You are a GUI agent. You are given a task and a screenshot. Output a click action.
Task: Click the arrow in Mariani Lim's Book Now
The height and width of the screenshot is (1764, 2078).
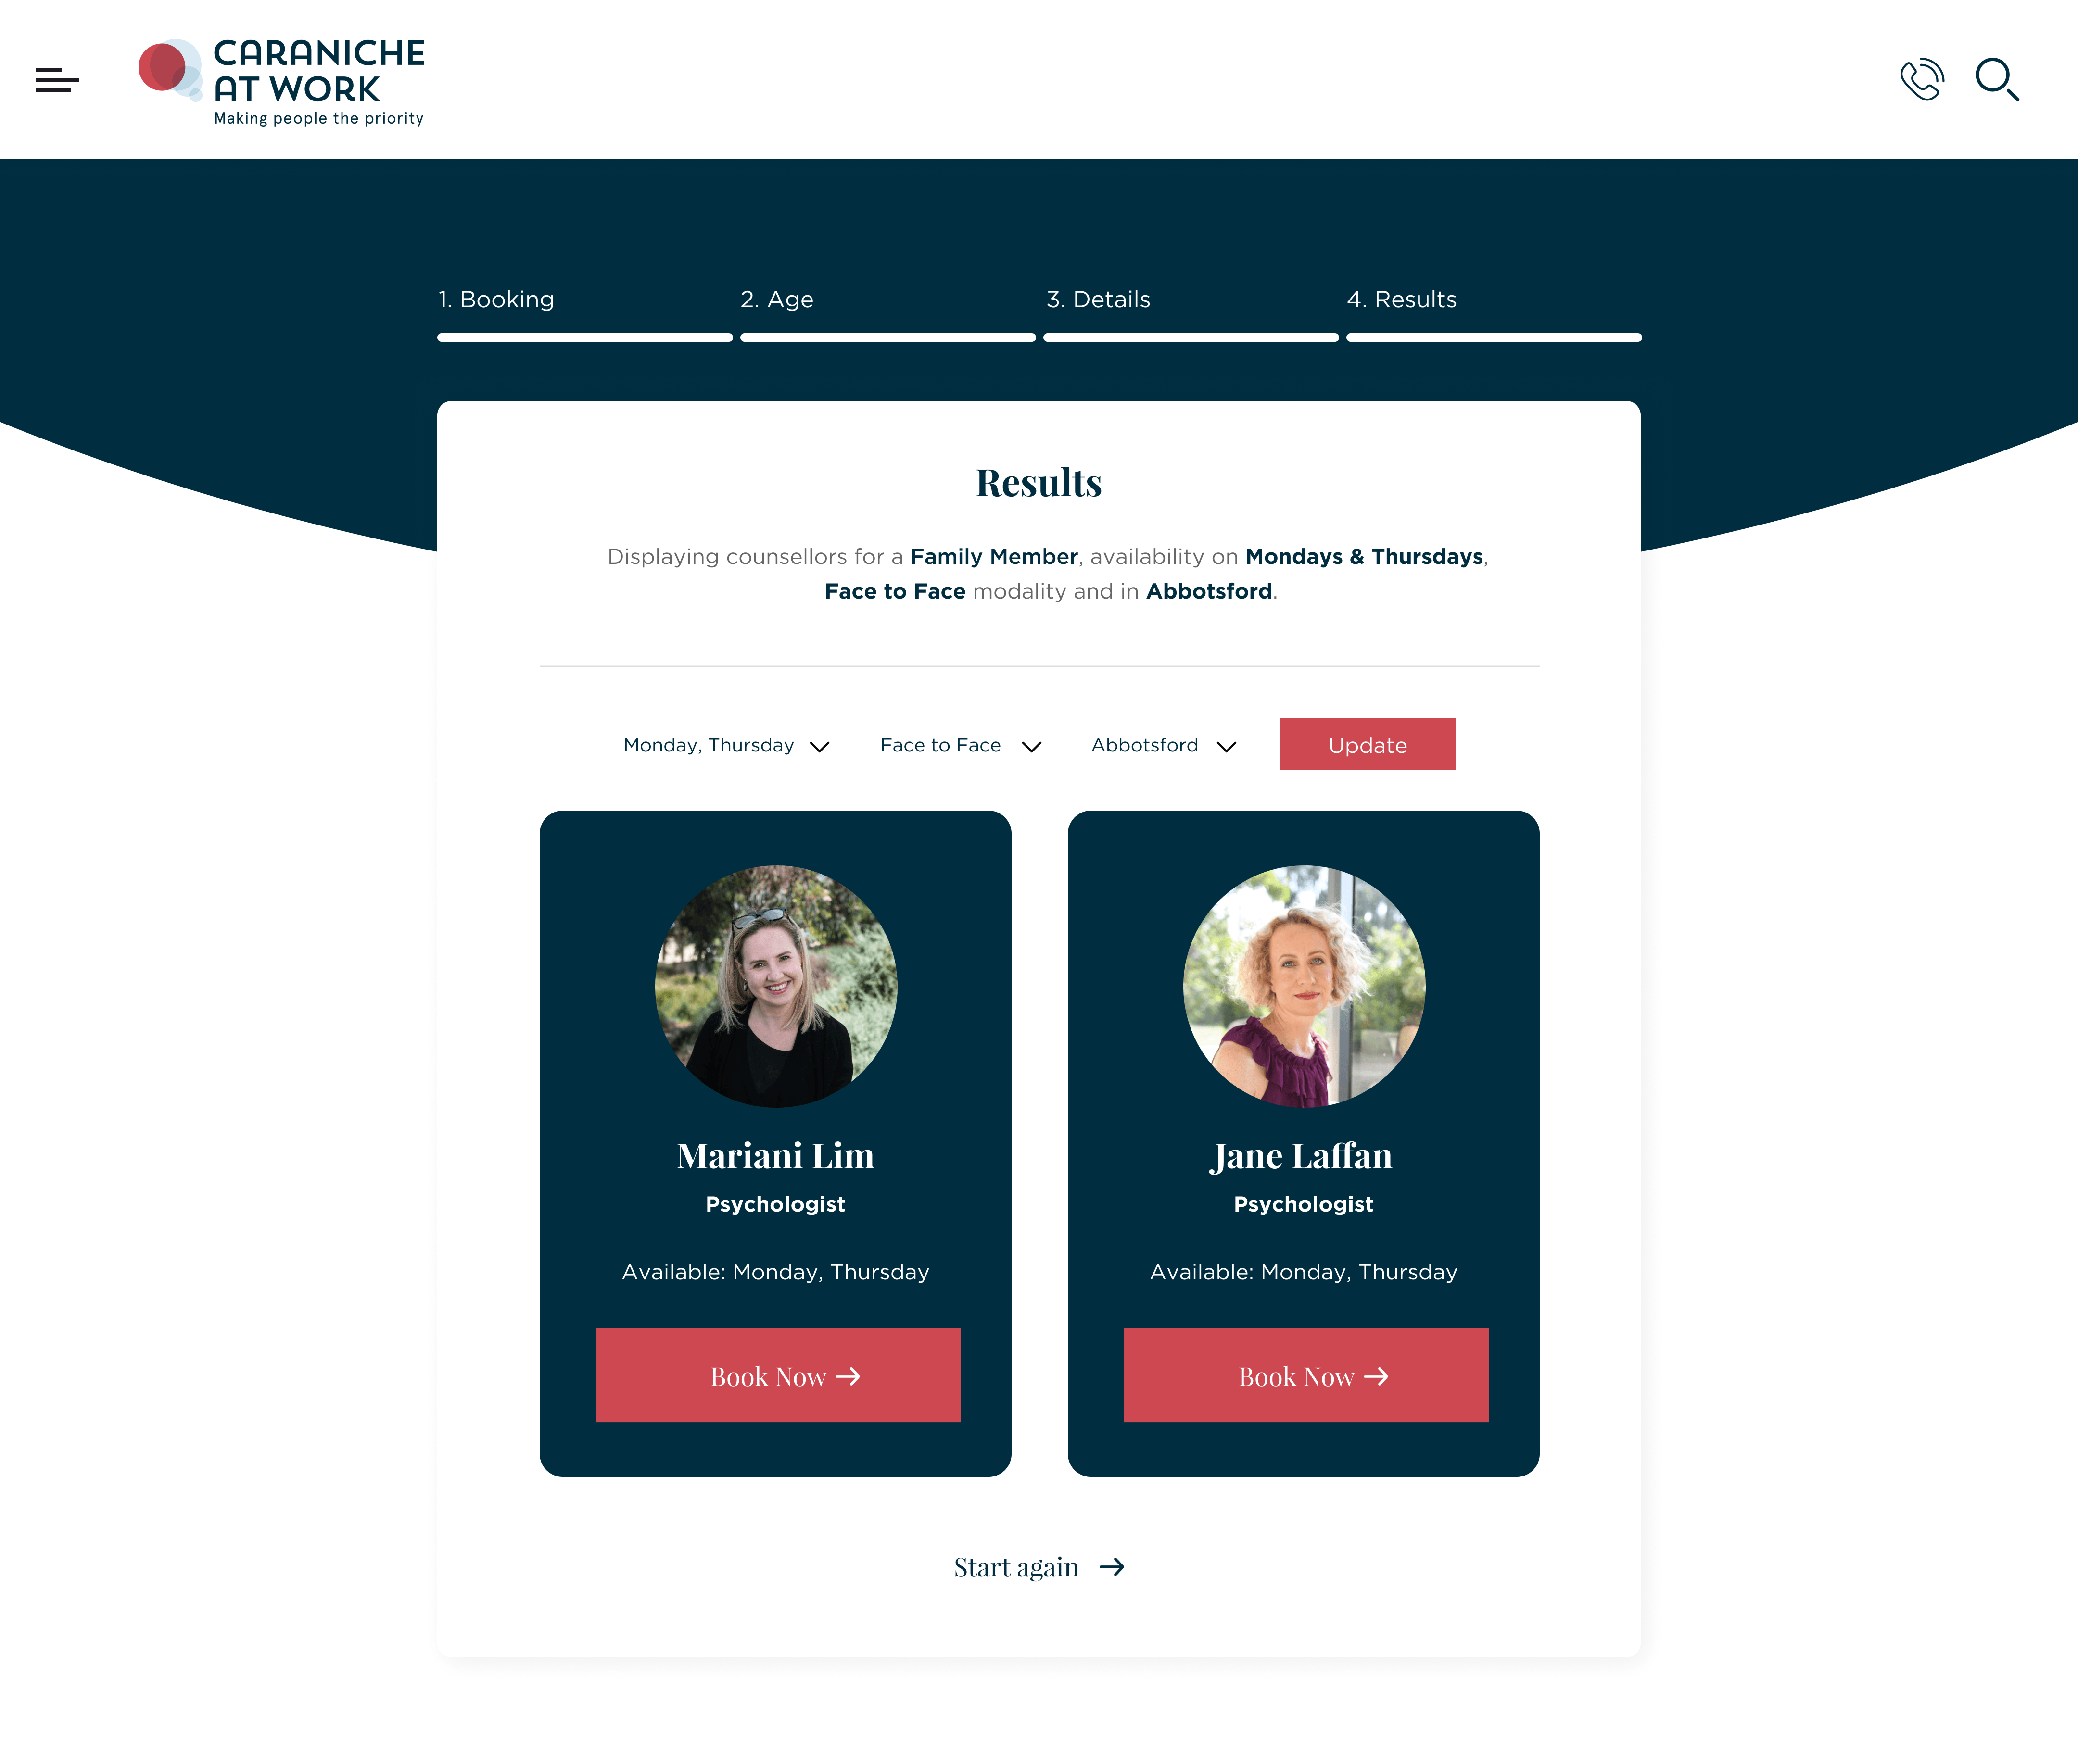coord(849,1377)
